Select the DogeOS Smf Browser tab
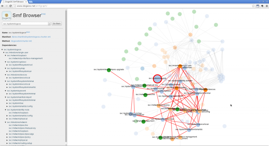This screenshot has width=269, height=146. [x=14, y=2]
